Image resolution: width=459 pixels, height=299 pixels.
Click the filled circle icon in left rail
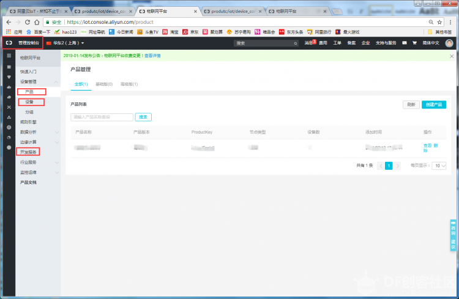[x=9, y=148]
